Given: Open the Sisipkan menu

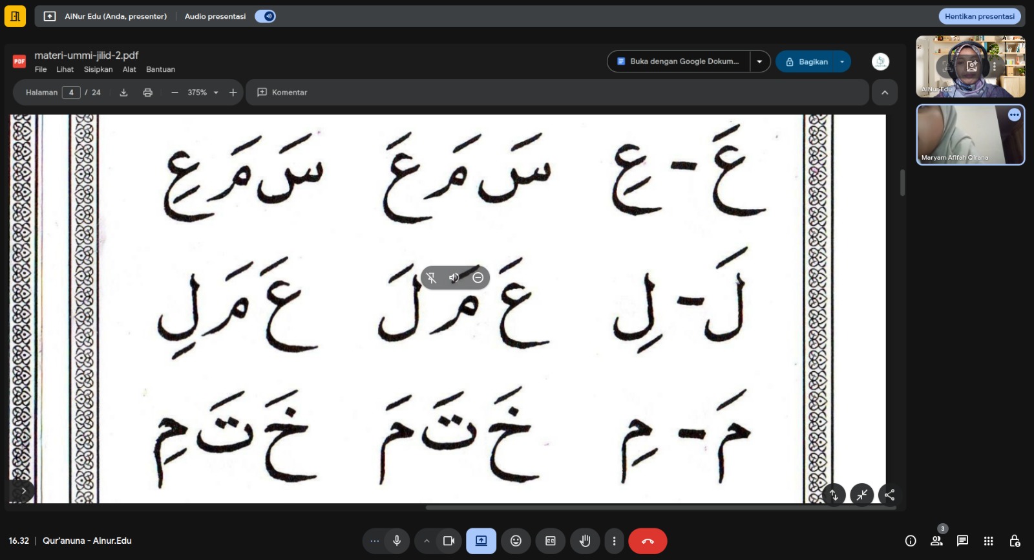Looking at the screenshot, I should coord(98,69).
